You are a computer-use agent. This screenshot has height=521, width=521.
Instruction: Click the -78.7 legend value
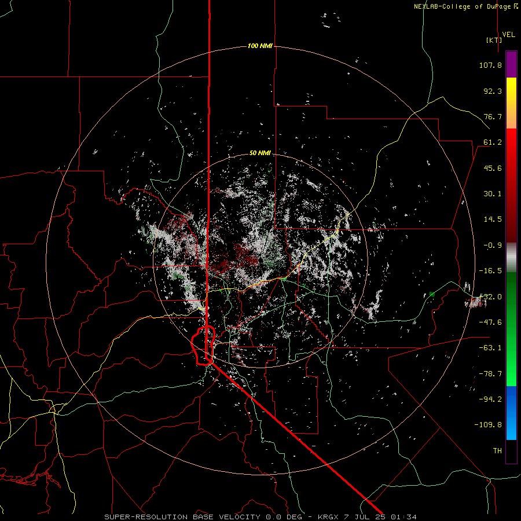(x=490, y=374)
